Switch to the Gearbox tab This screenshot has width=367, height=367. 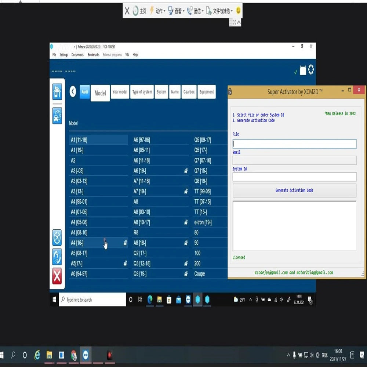coord(189,92)
